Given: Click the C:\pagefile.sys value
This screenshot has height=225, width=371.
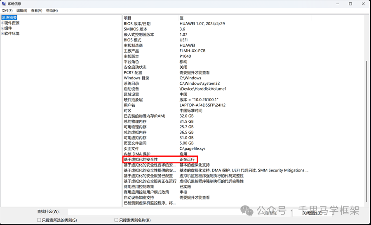Looking at the screenshot, I should 193,148.
